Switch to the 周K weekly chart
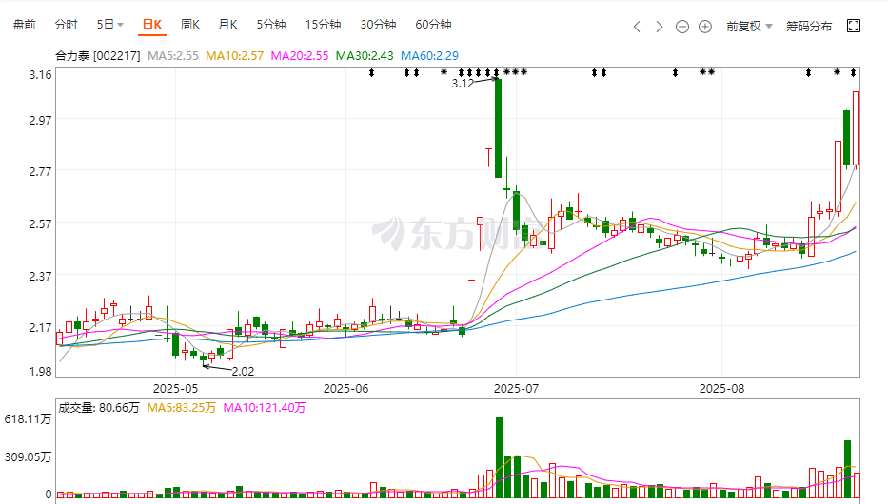The height and width of the screenshot is (504, 888). point(189,25)
